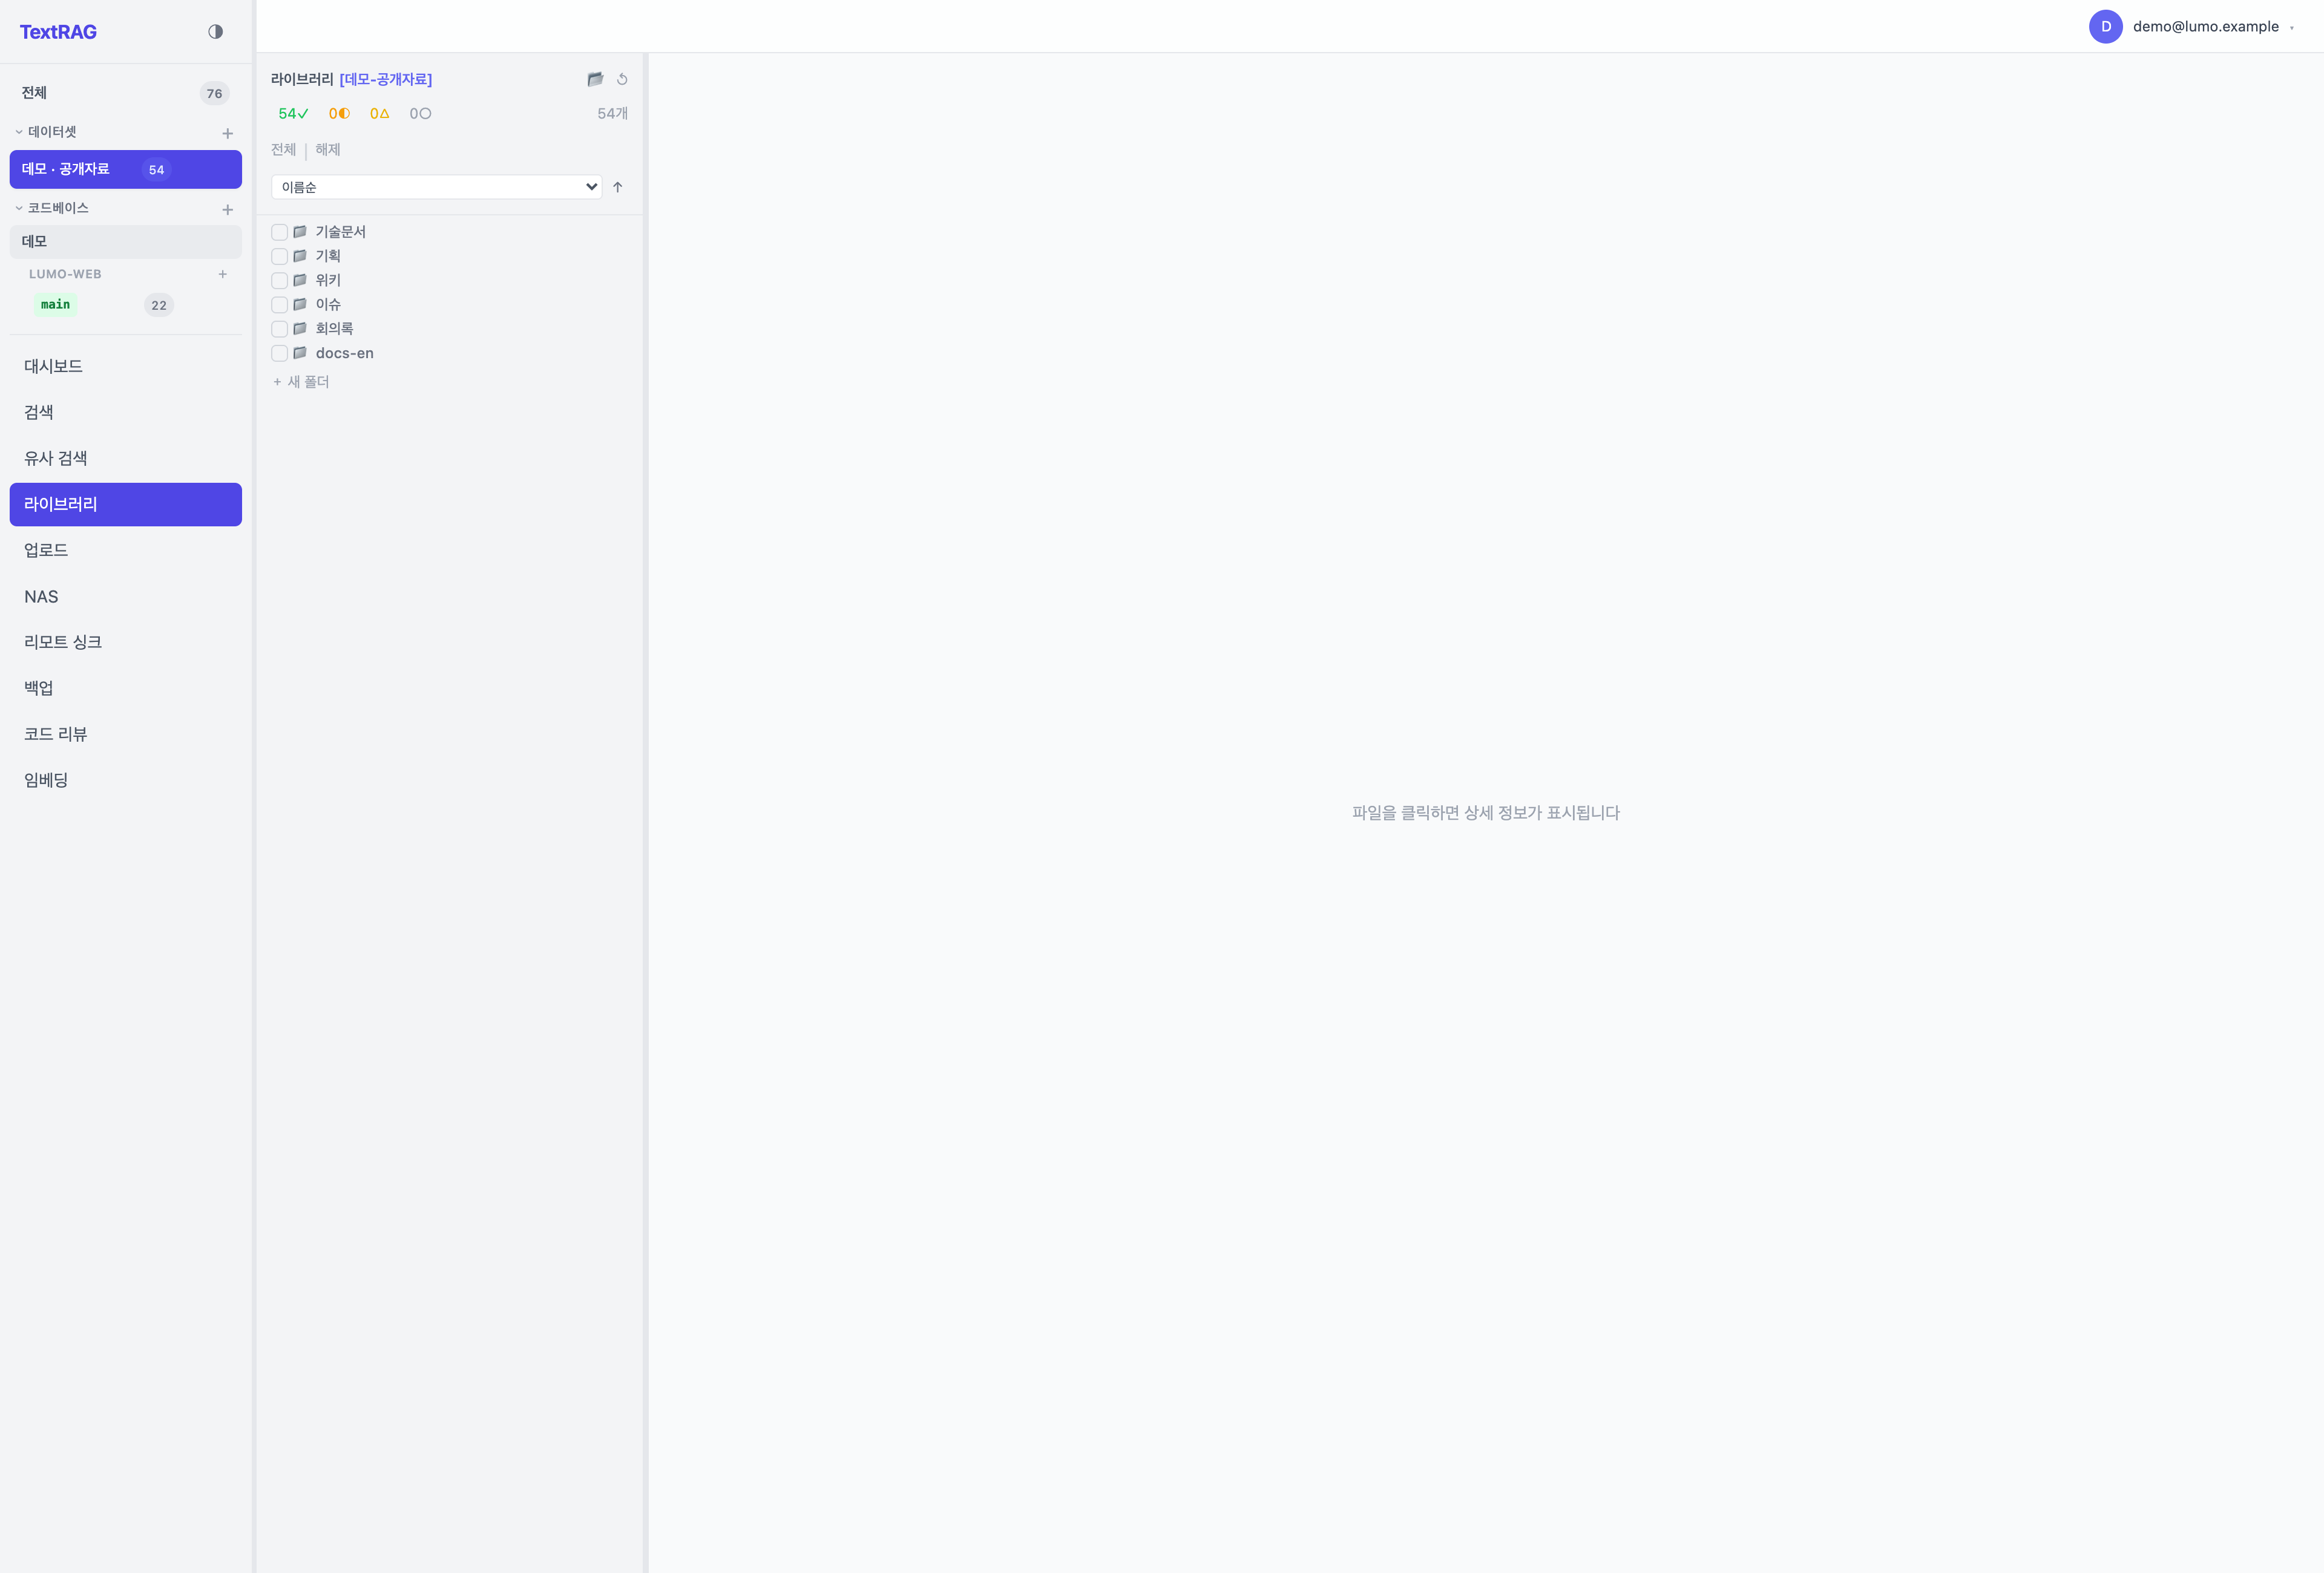Image resolution: width=2324 pixels, height=1573 pixels.
Task: Click the refresh icon in library header
Action: click(x=622, y=79)
